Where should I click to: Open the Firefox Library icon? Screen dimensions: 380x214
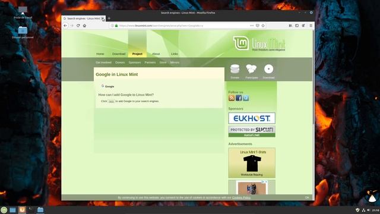[290, 26]
